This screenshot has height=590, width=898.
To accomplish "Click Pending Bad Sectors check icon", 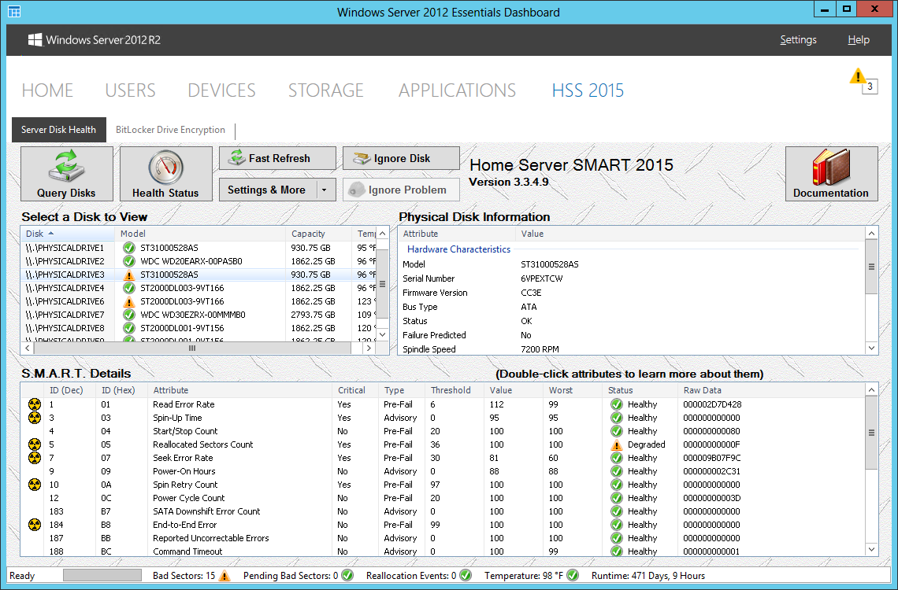I will click(x=347, y=576).
